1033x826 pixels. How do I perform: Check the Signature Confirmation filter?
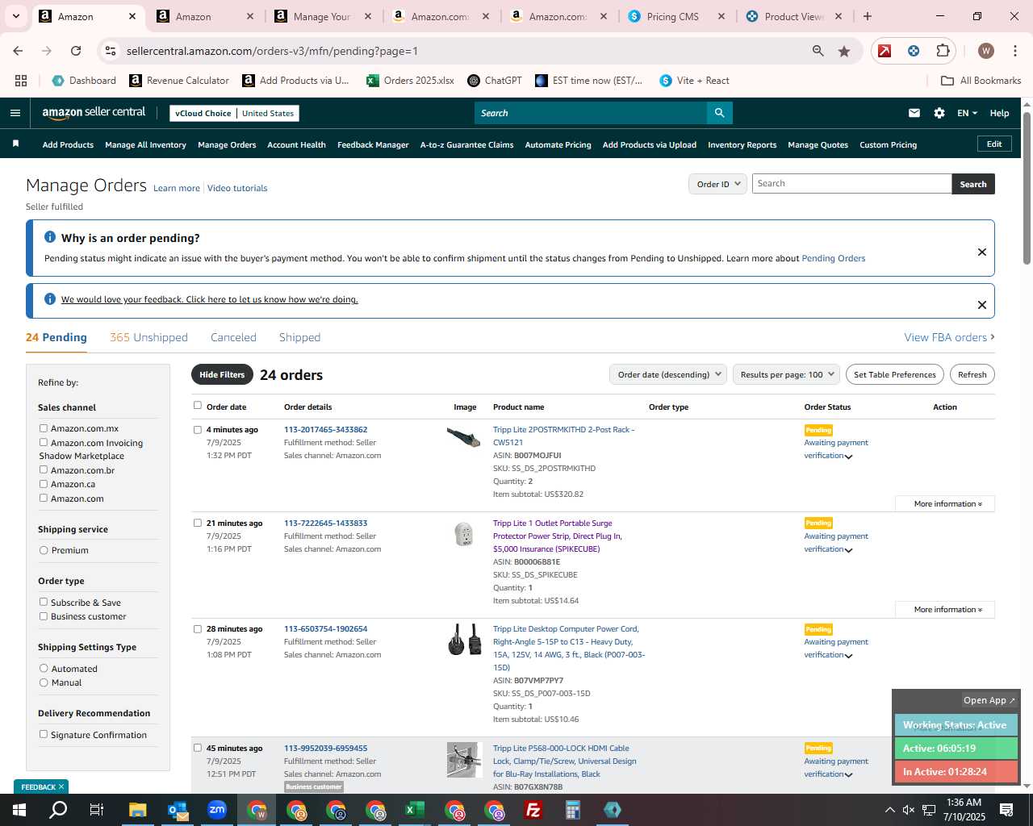pyautogui.click(x=44, y=734)
